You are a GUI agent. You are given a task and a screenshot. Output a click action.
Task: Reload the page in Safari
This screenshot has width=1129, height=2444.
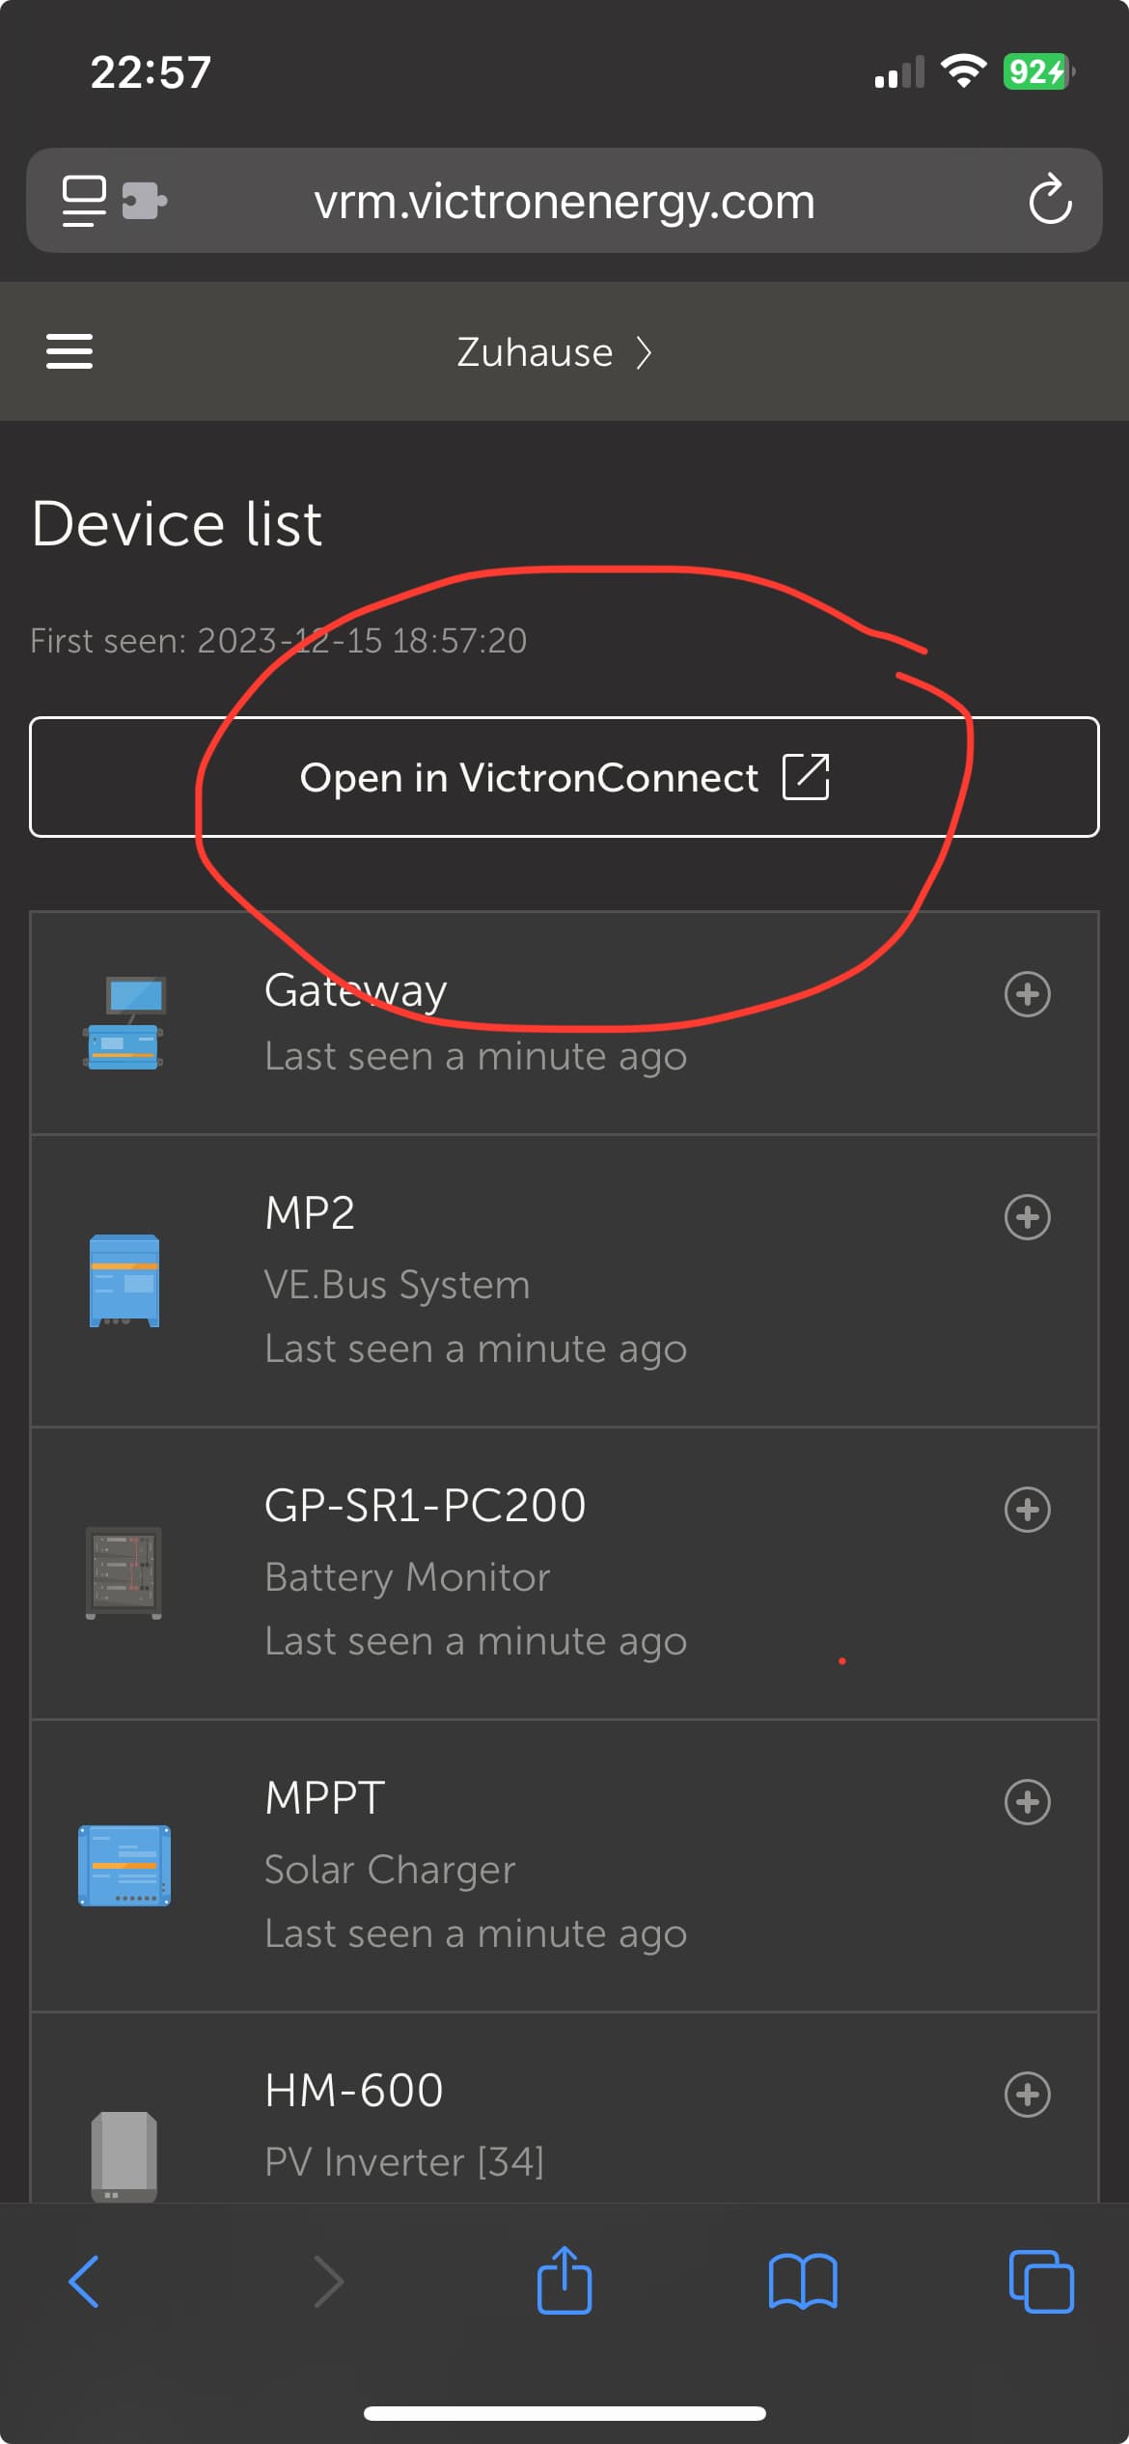tap(1050, 201)
